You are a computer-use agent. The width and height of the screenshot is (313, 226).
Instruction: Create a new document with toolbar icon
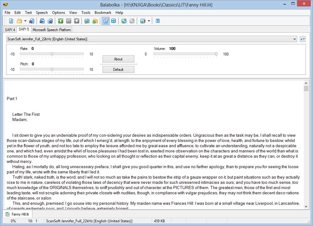click(11, 21)
